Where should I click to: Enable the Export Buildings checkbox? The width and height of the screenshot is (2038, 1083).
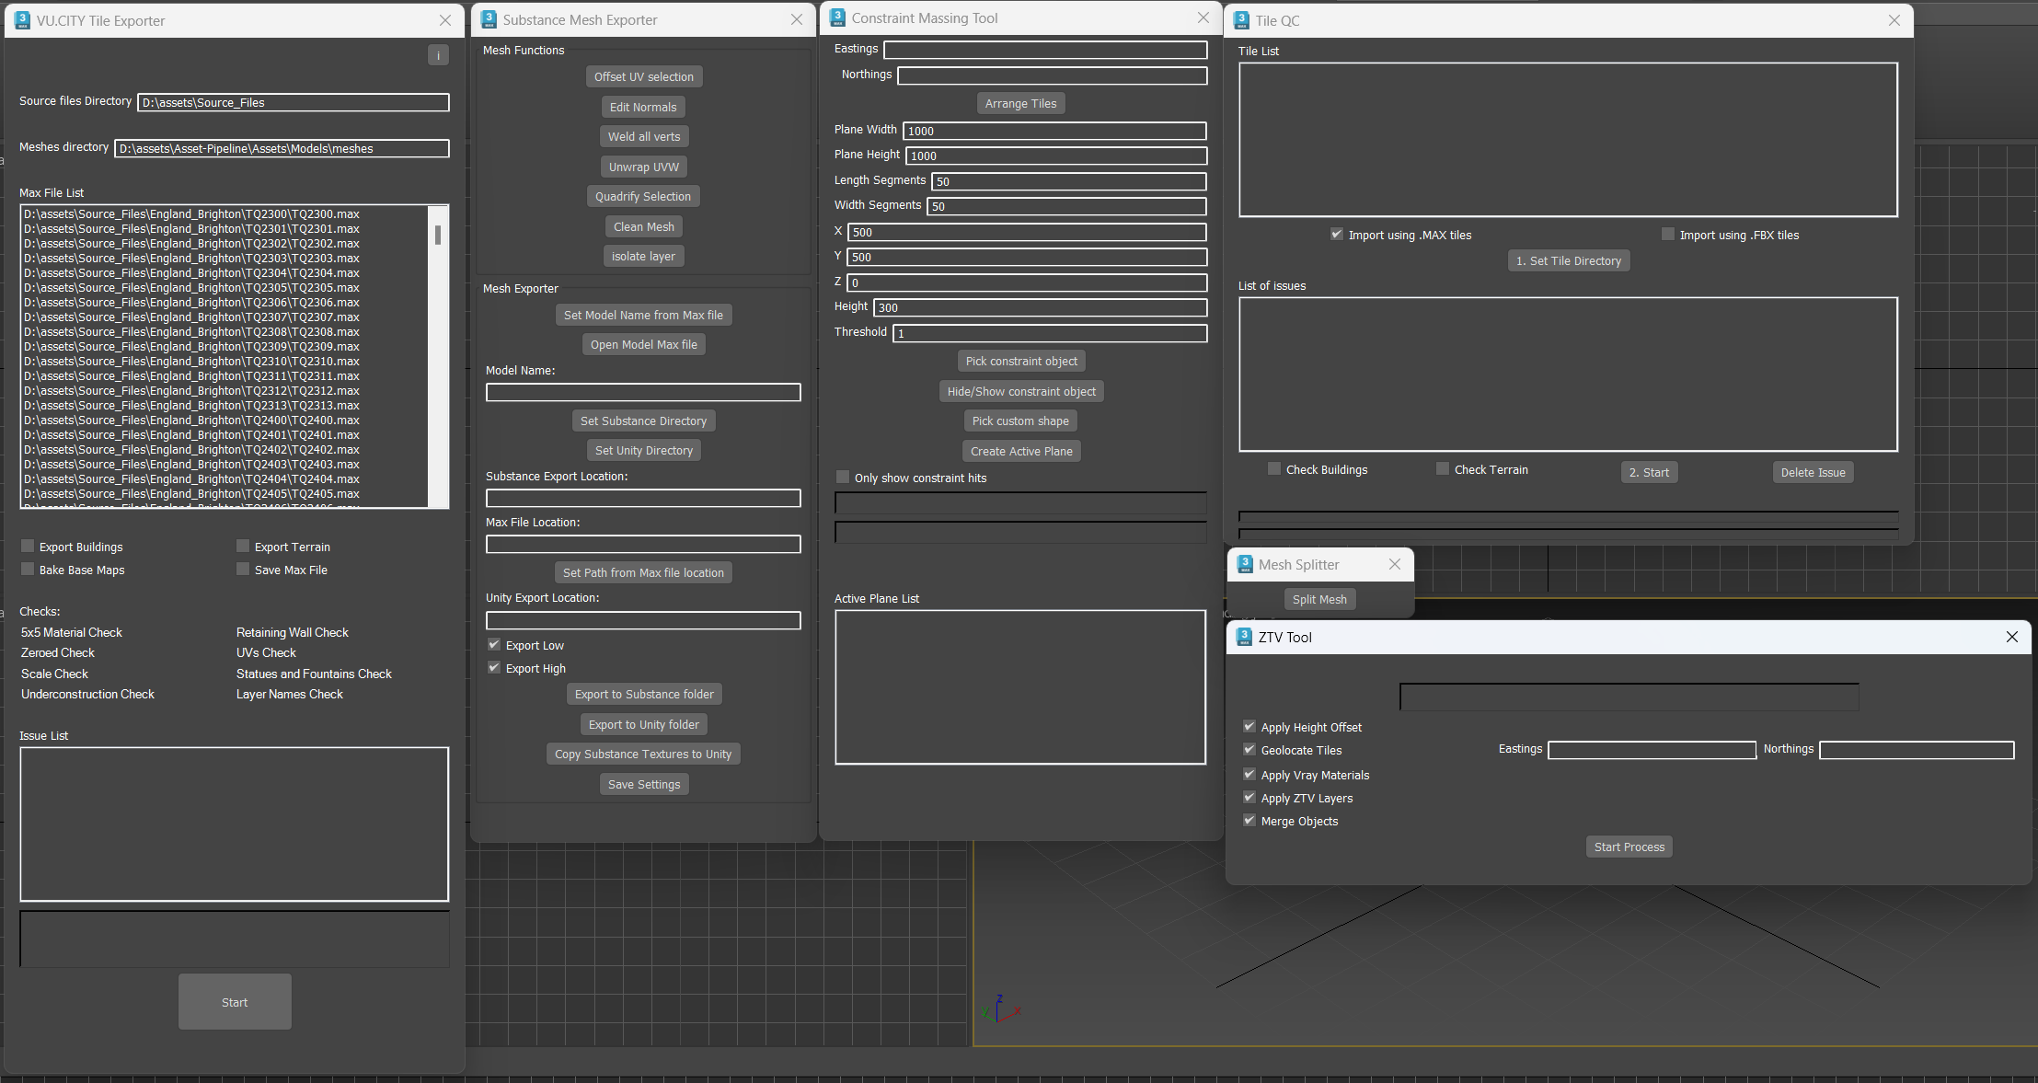coord(28,547)
